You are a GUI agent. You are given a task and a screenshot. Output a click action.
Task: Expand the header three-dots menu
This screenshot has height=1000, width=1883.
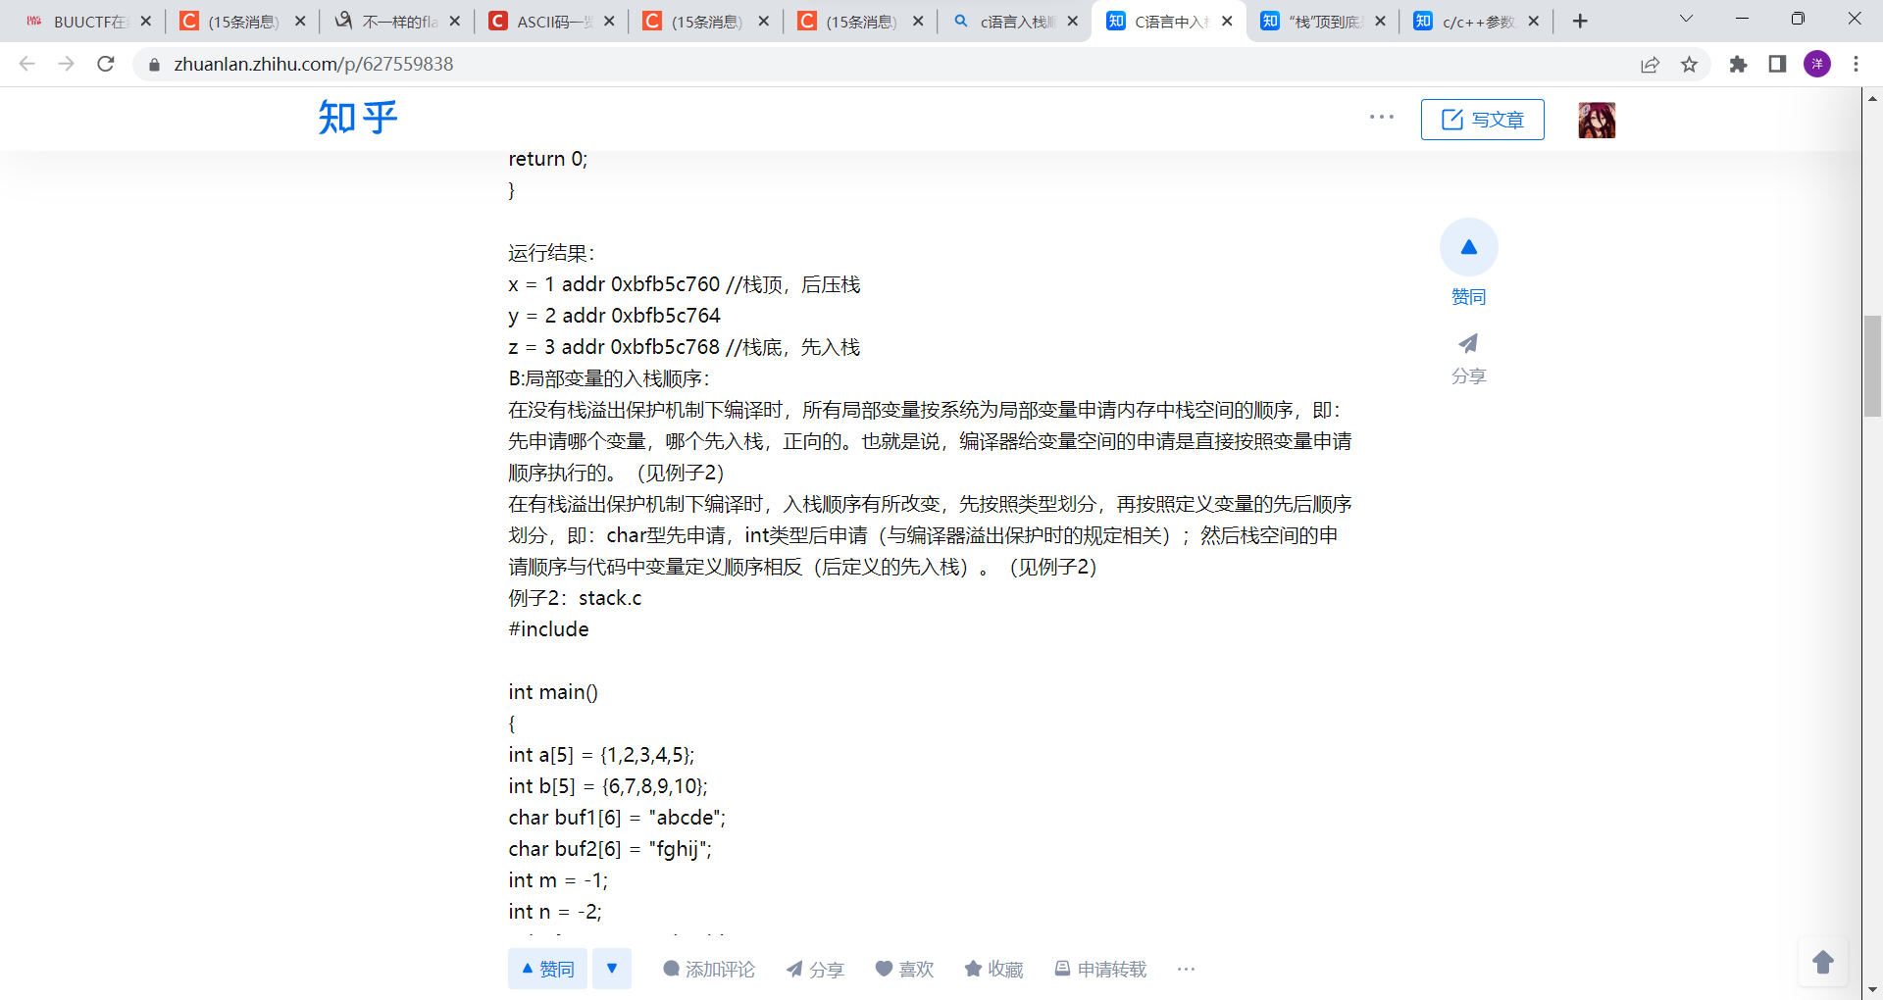coord(1381,118)
